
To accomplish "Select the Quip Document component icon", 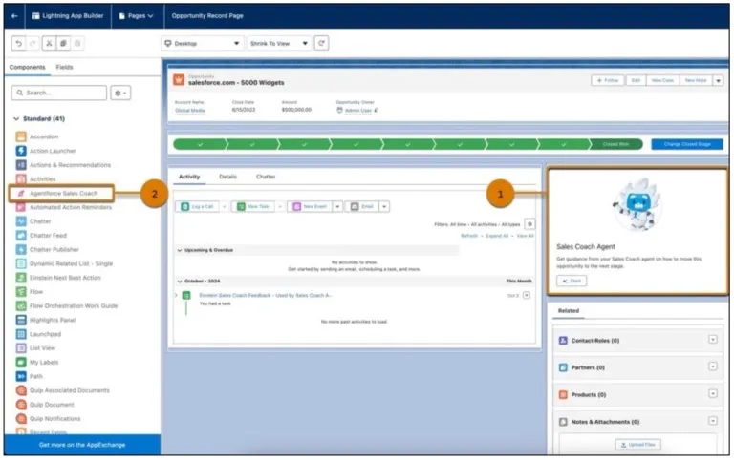I will coord(21,405).
